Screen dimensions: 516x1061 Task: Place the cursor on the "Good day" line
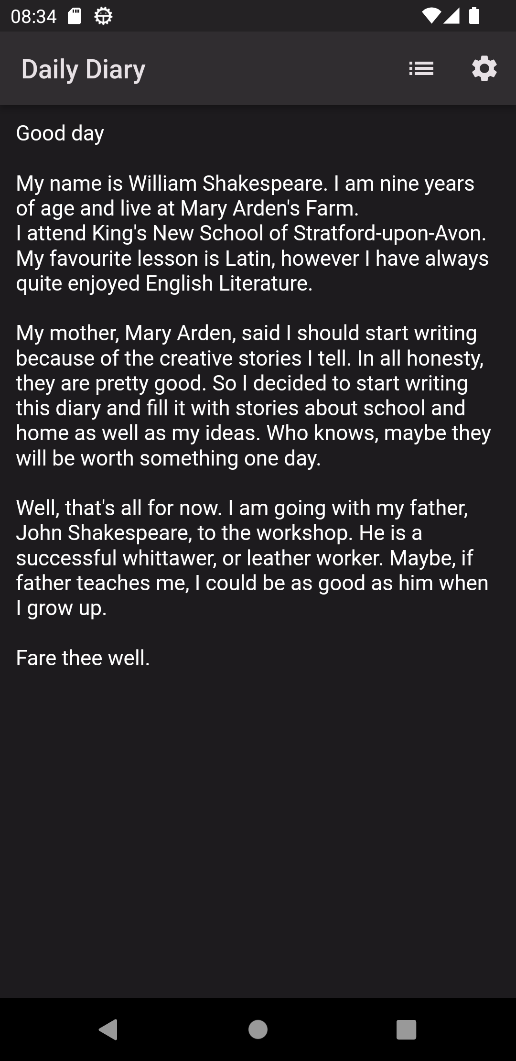click(60, 133)
